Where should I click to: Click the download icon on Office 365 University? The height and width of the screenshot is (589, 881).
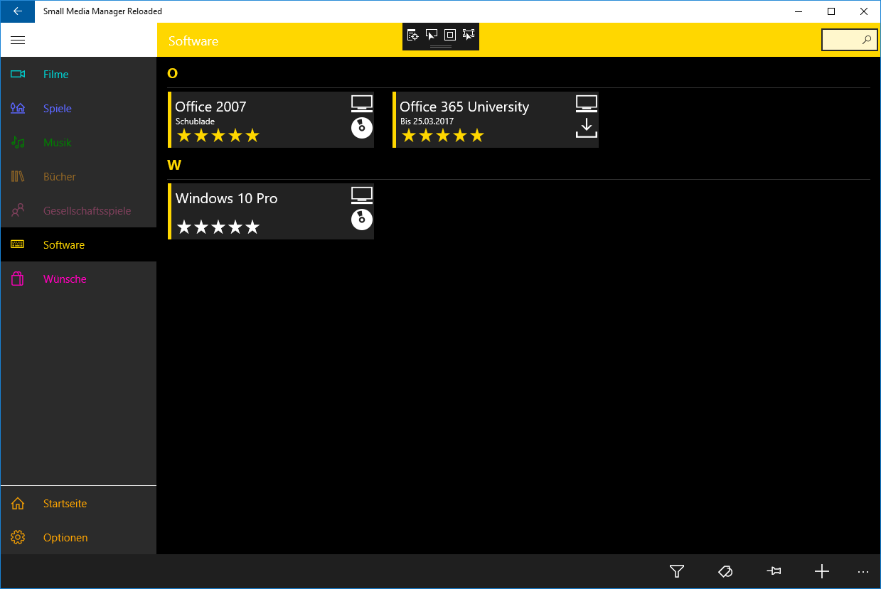[x=587, y=128]
